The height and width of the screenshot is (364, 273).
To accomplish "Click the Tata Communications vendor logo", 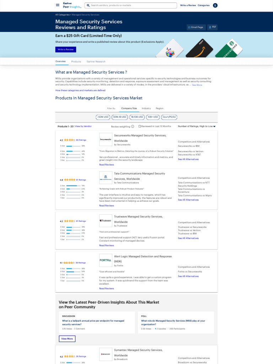I will (106, 177).
